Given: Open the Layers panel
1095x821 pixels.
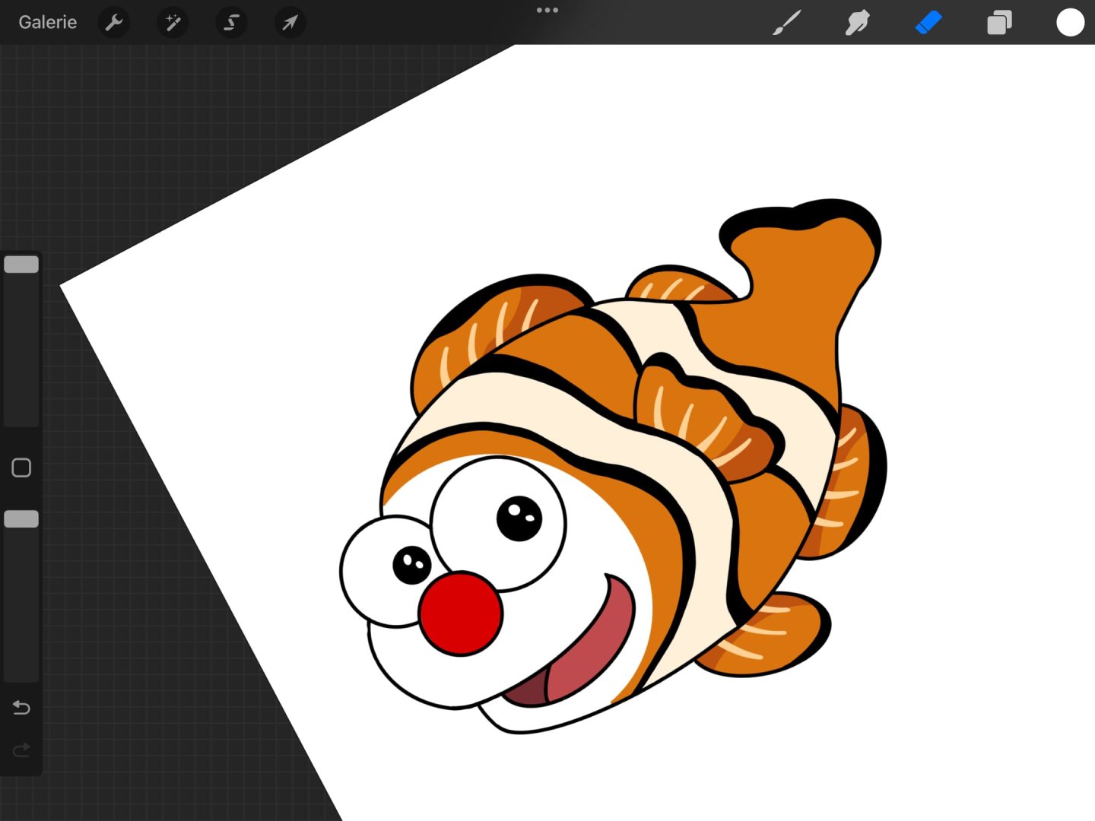Looking at the screenshot, I should coord(999,23).
